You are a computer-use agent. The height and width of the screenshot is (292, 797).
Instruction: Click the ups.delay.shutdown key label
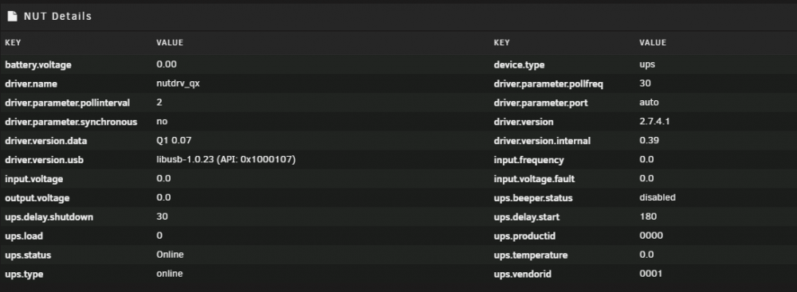[49, 217]
